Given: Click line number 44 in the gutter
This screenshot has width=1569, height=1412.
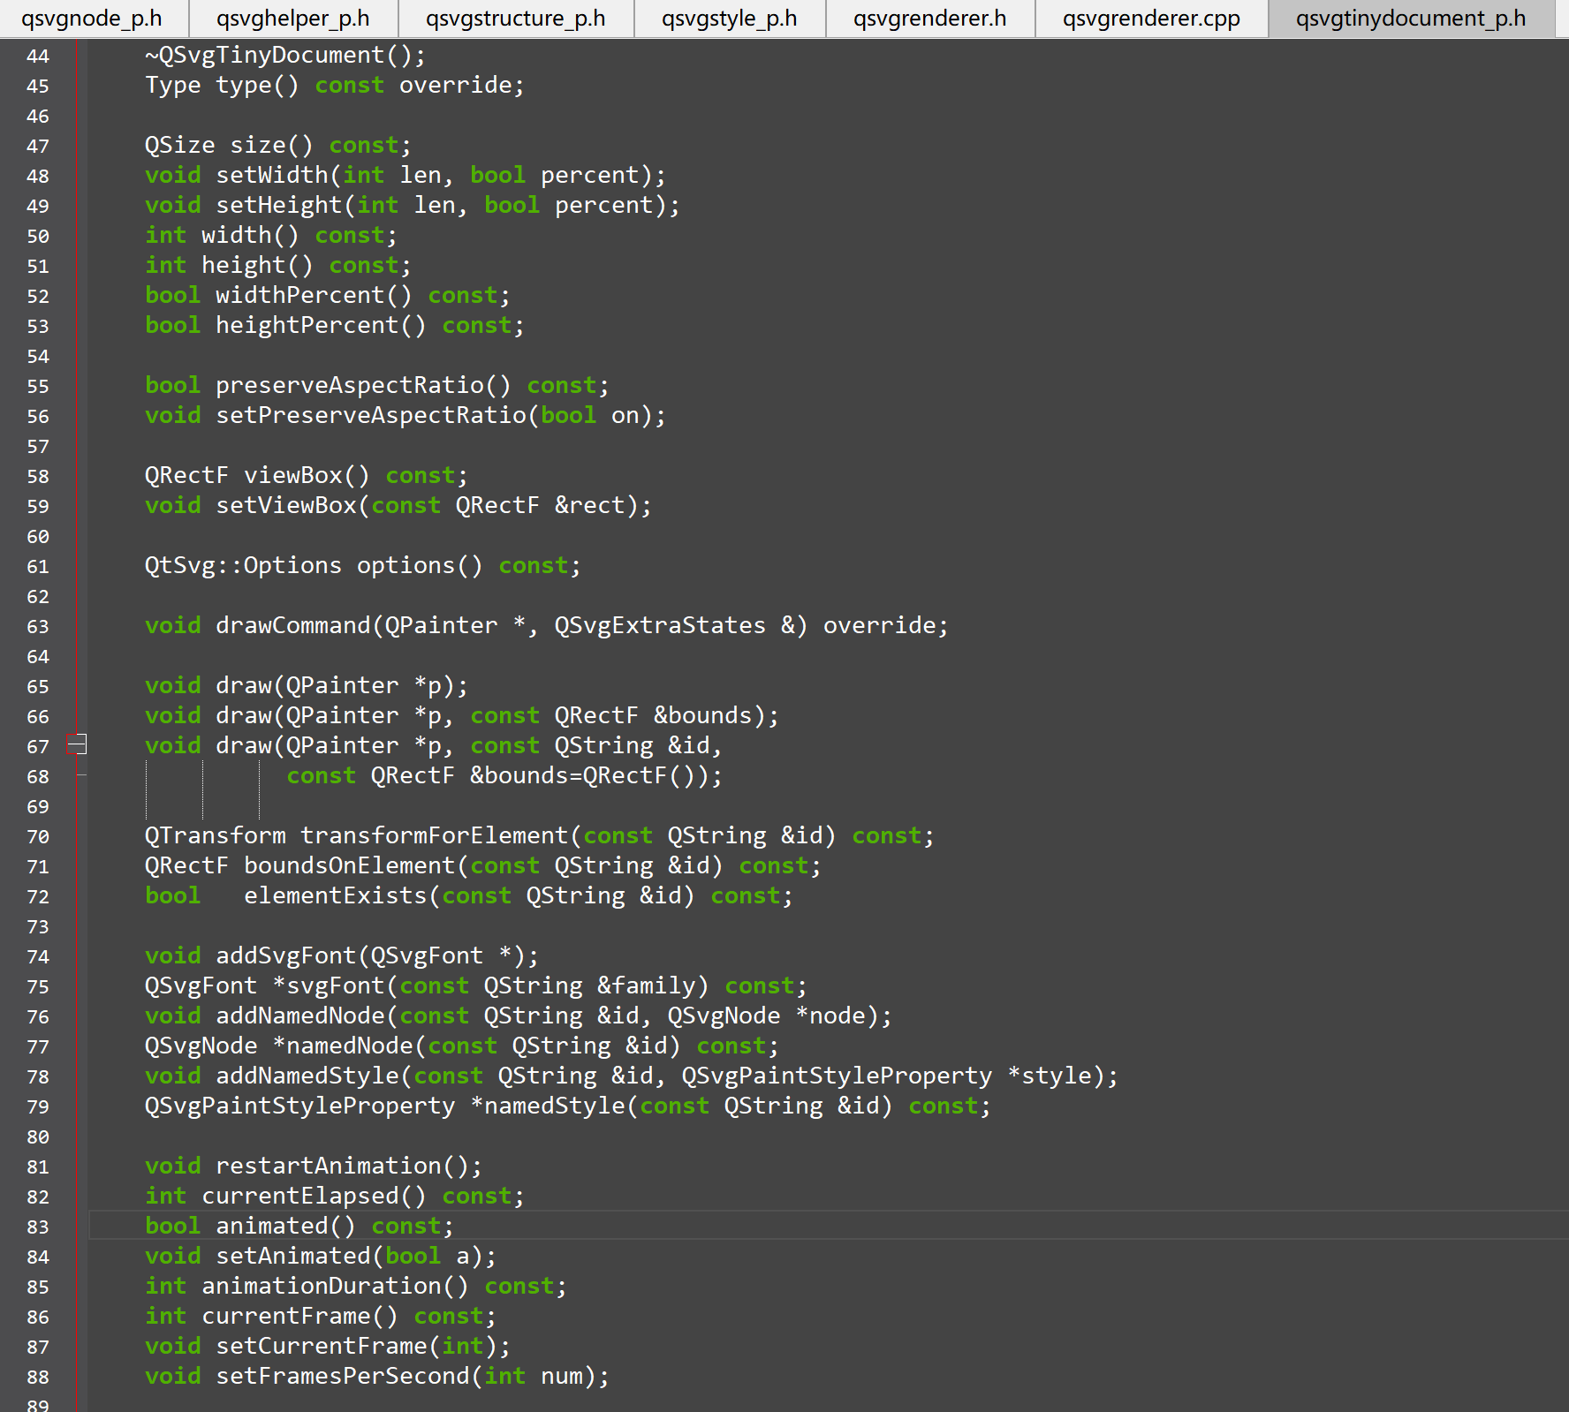Looking at the screenshot, I should click(x=38, y=57).
